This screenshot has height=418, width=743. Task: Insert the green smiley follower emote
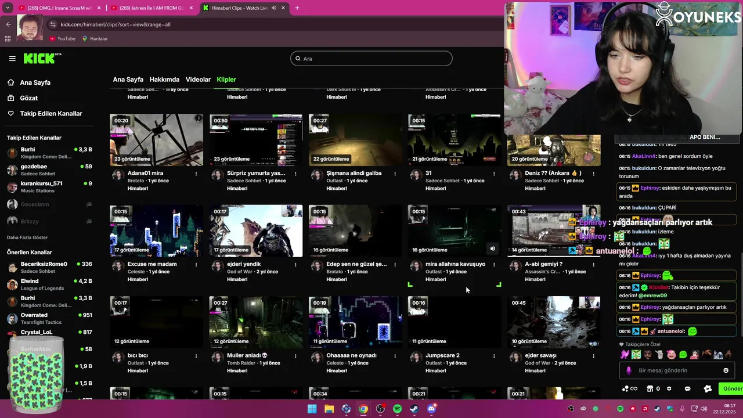[683, 354]
